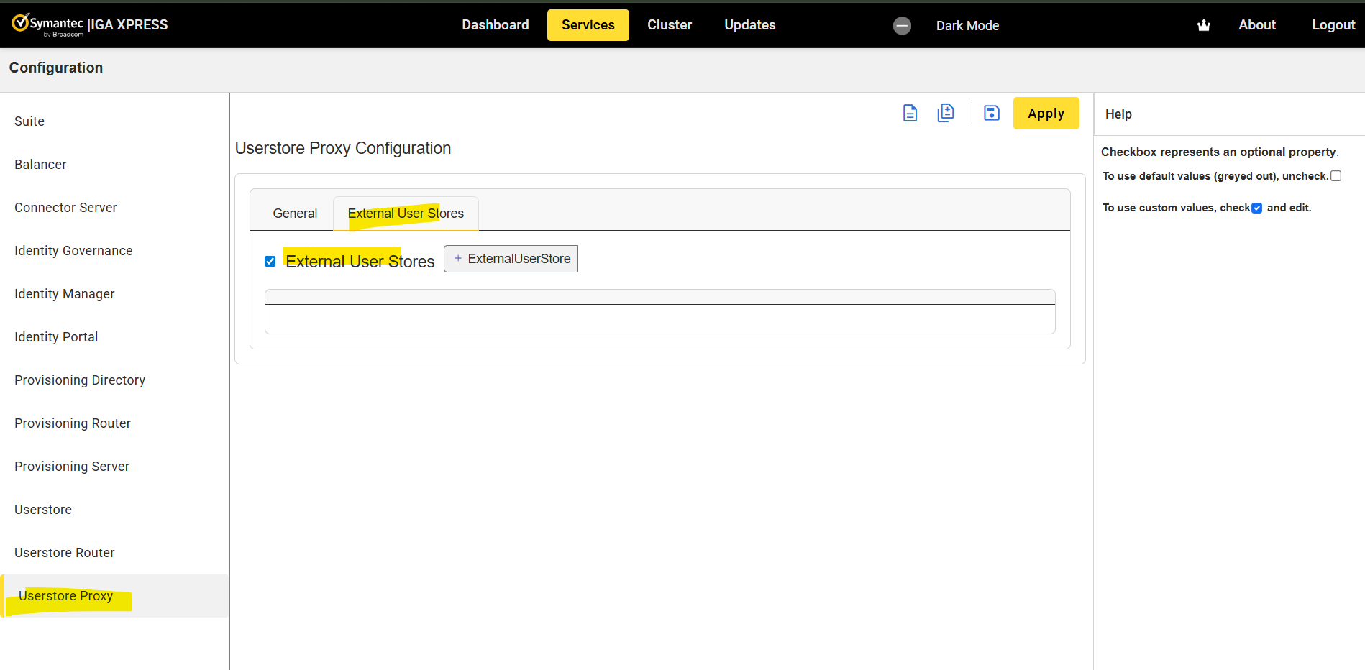Switch to the General tab
Viewport: 1365px width, 670px height.
pyautogui.click(x=295, y=214)
